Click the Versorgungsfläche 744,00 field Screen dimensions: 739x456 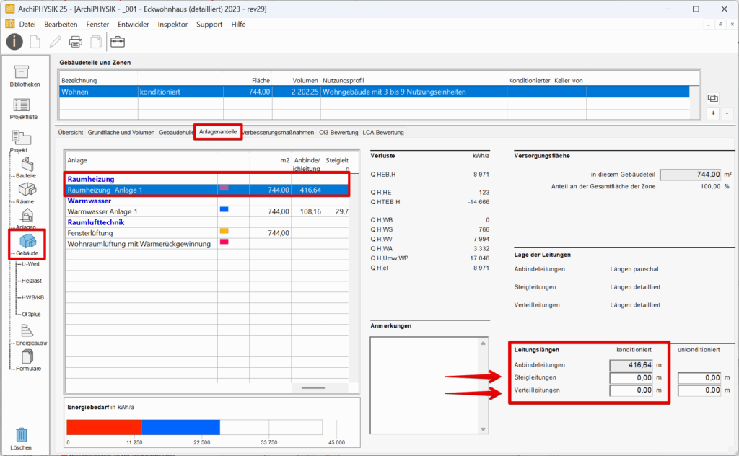pyautogui.click(x=691, y=175)
